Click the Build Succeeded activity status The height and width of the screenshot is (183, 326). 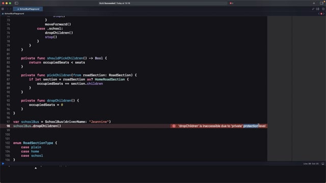tap(115, 3)
